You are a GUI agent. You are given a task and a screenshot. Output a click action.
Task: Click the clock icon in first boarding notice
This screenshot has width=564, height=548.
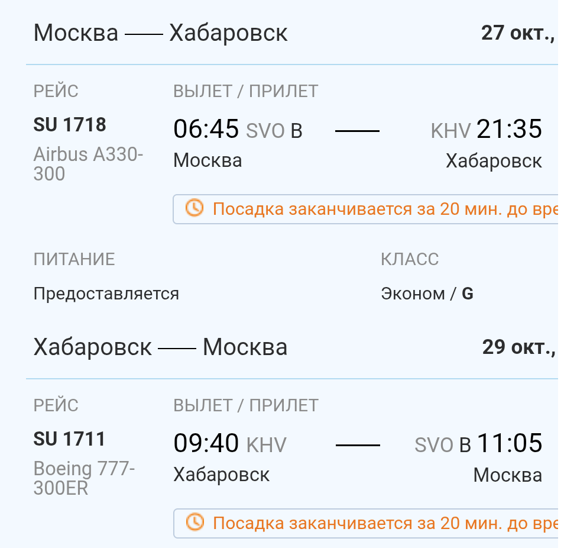194,208
